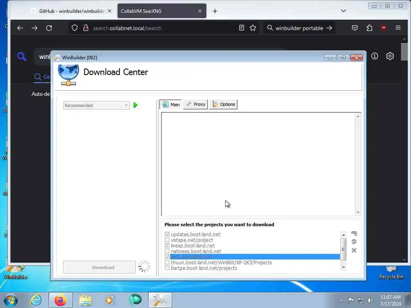Open Windows Explorer folder from taskbar
Image resolution: width=411 pixels, height=308 pixels.
pyautogui.click(x=85, y=300)
